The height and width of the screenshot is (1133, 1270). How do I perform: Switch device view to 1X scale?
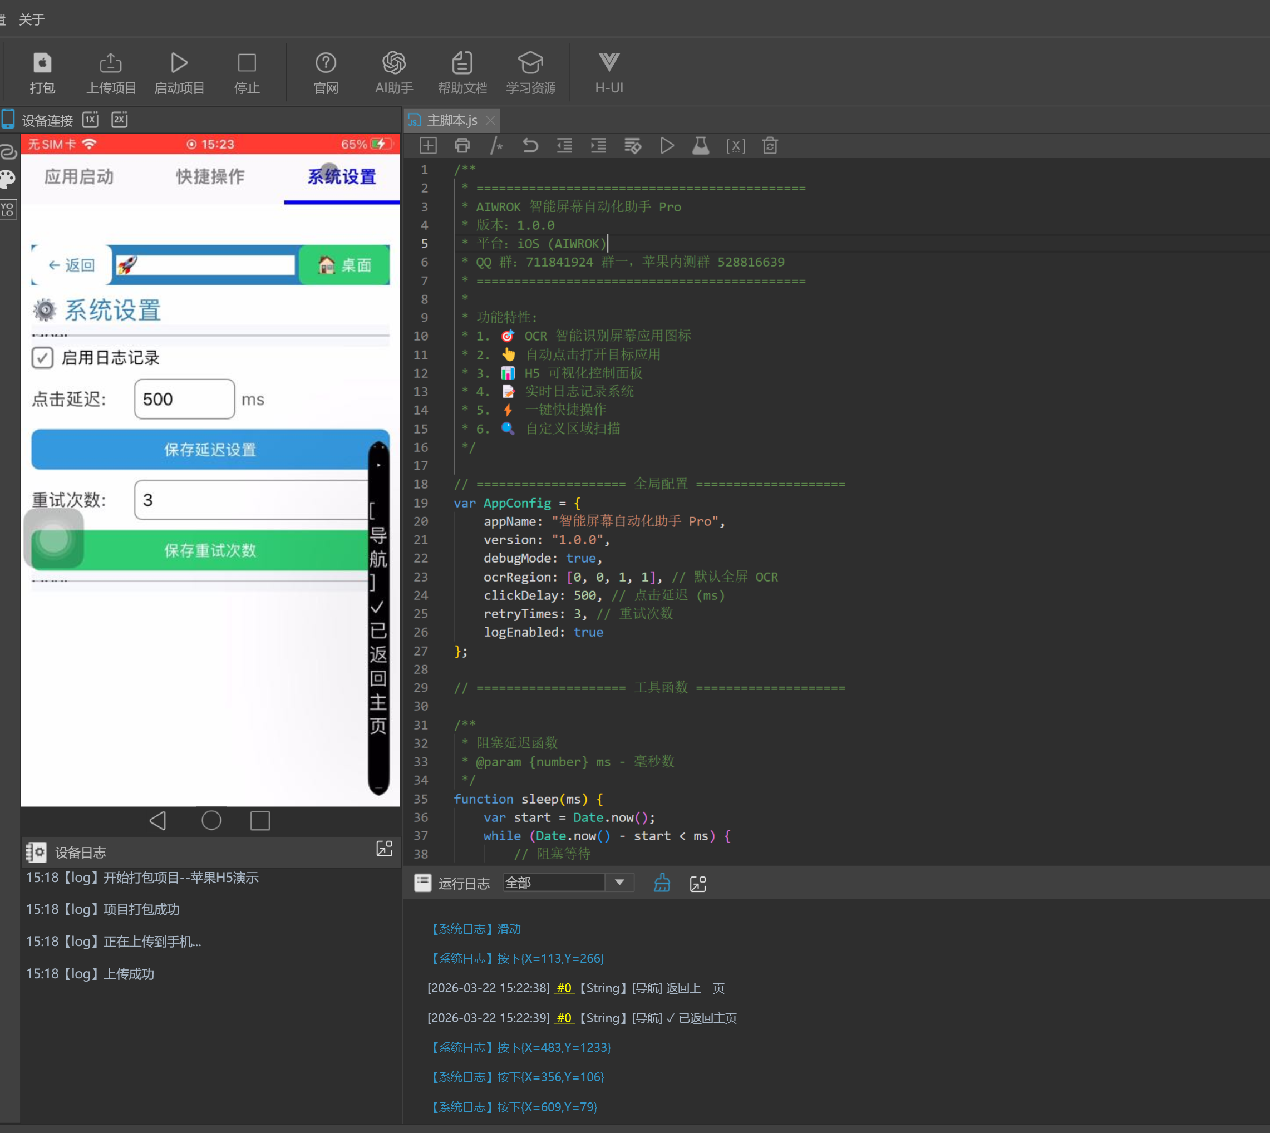[91, 120]
